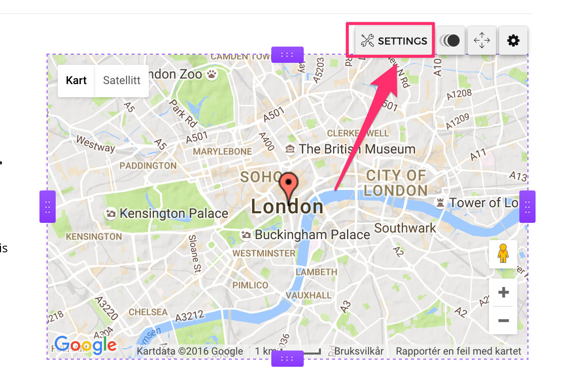Click The British Museum icon
Screen dimensions: 573x388
coord(290,149)
